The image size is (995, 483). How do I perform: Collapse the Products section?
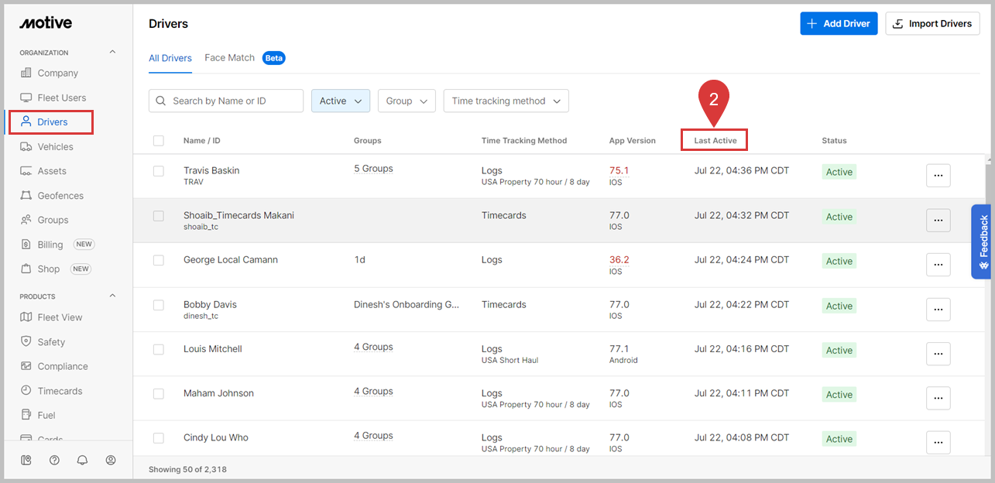tap(112, 296)
